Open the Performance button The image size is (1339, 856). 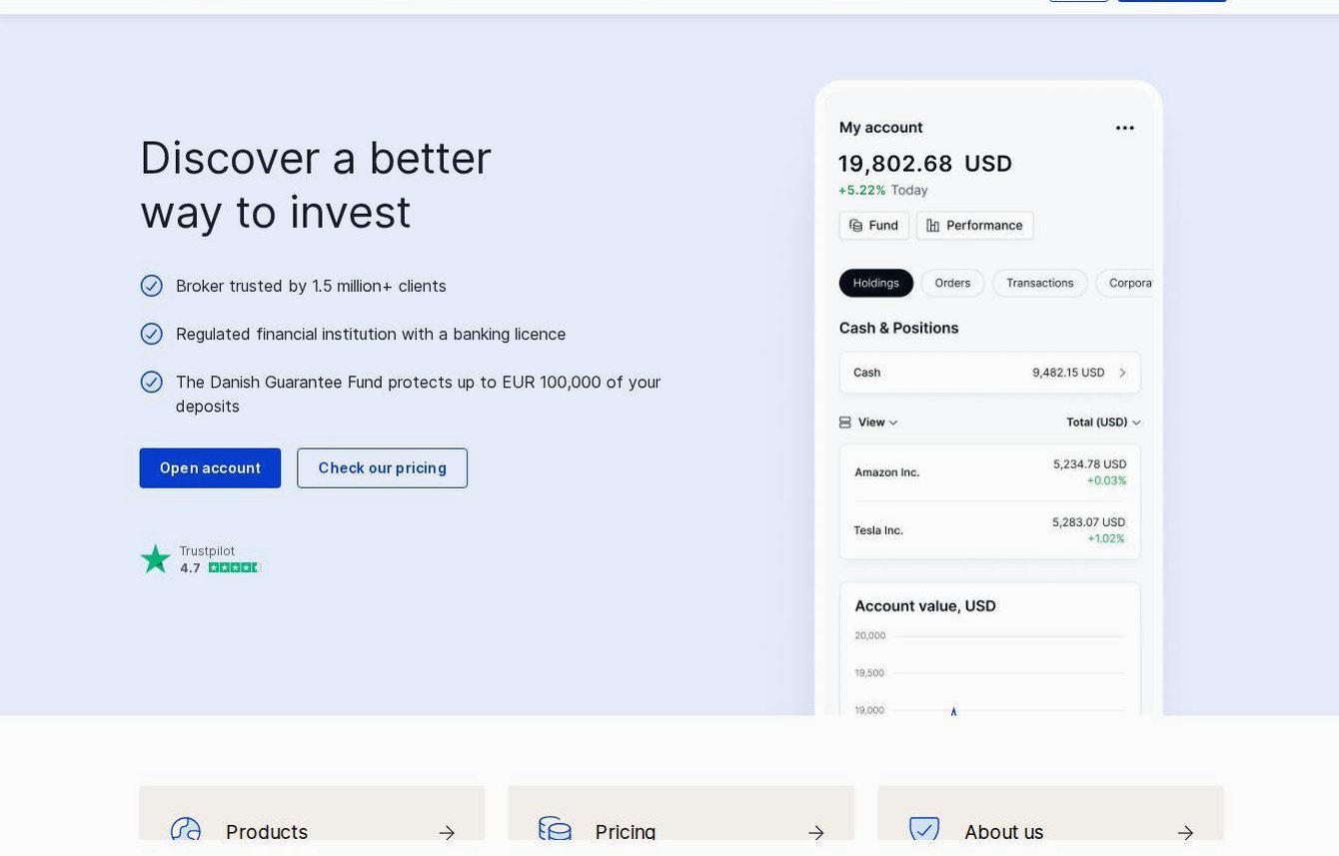pos(974,226)
